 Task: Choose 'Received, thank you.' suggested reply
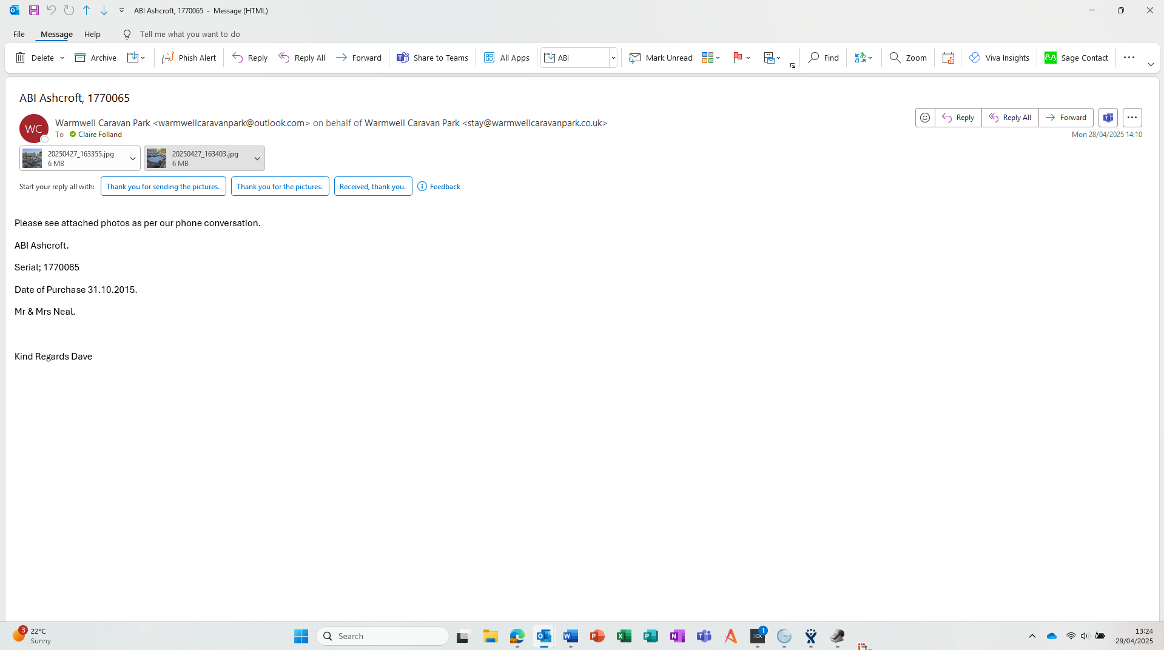pos(372,187)
